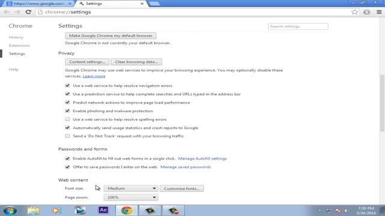This screenshot has height=216, width=385.
Task: Open the Action Center flag icon
Action: (338, 211)
